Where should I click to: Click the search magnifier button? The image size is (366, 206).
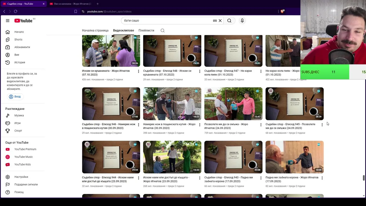click(x=229, y=21)
